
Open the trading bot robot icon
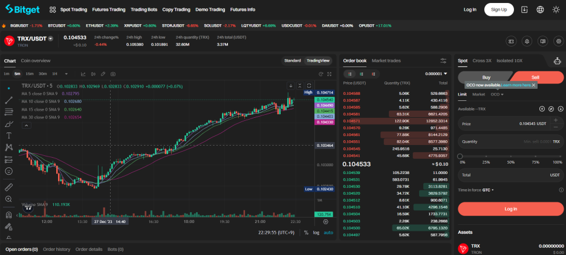558,61
